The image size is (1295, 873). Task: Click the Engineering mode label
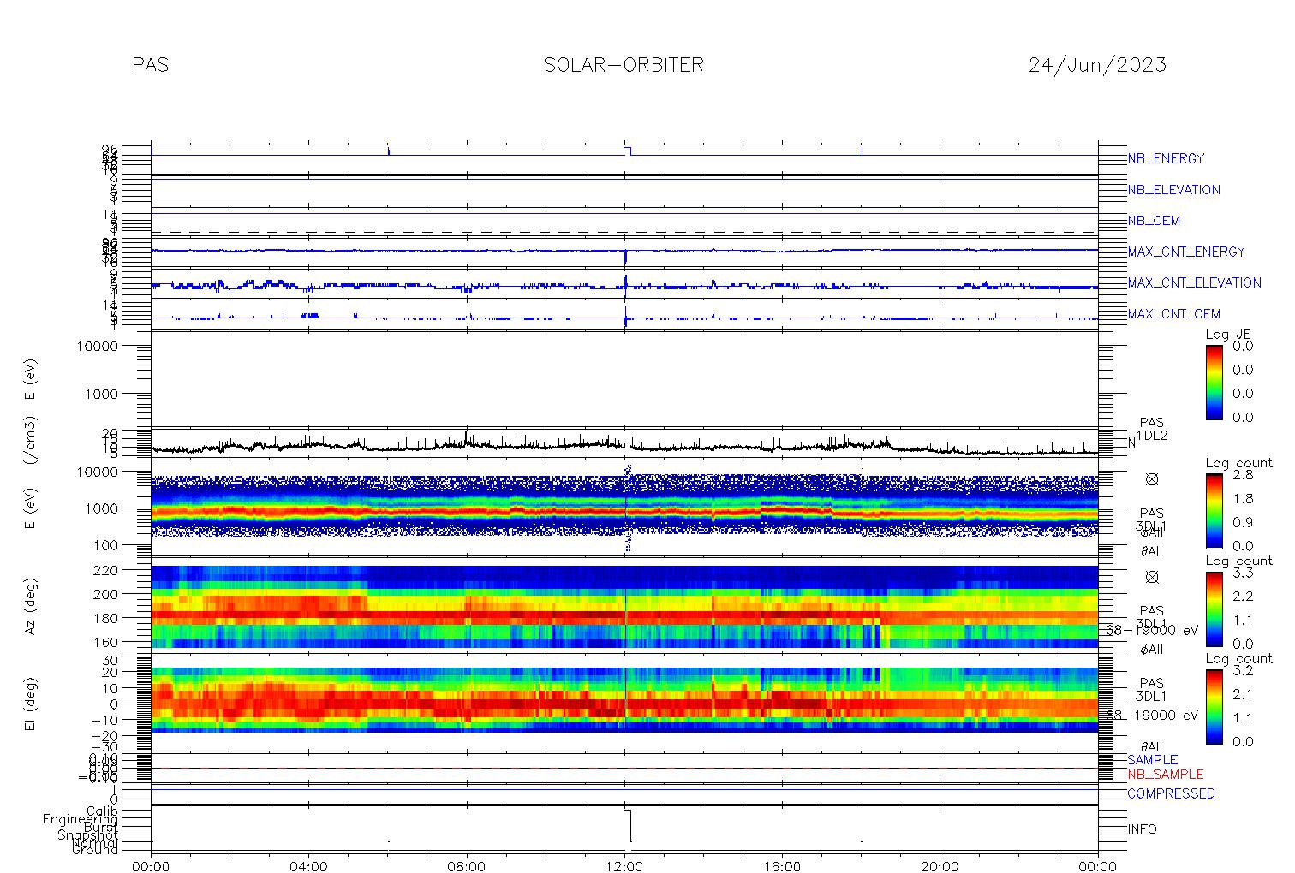(81, 819)
